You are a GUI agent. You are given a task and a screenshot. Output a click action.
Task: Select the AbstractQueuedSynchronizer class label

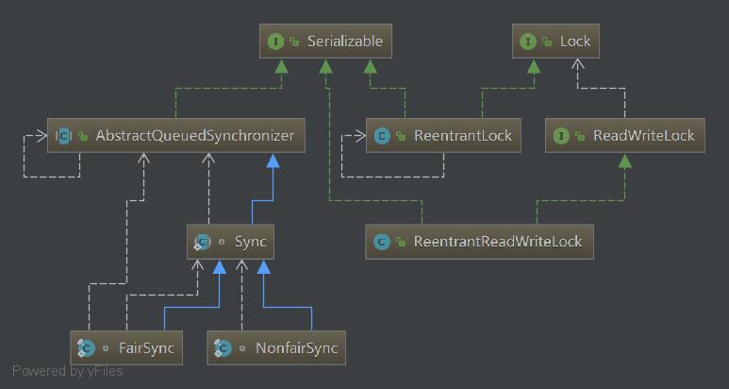pyautogui.click(x=195, y=136)
